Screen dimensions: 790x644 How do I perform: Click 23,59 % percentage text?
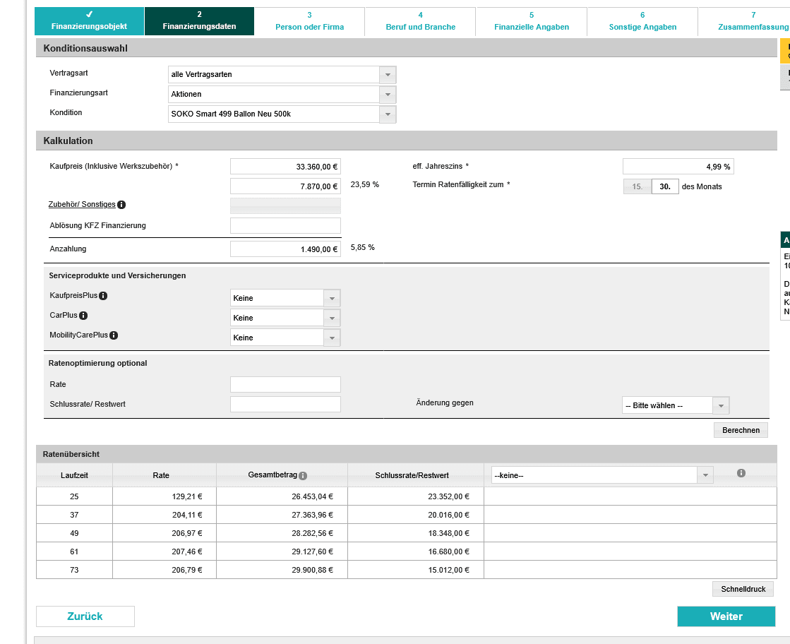(365, 184)
